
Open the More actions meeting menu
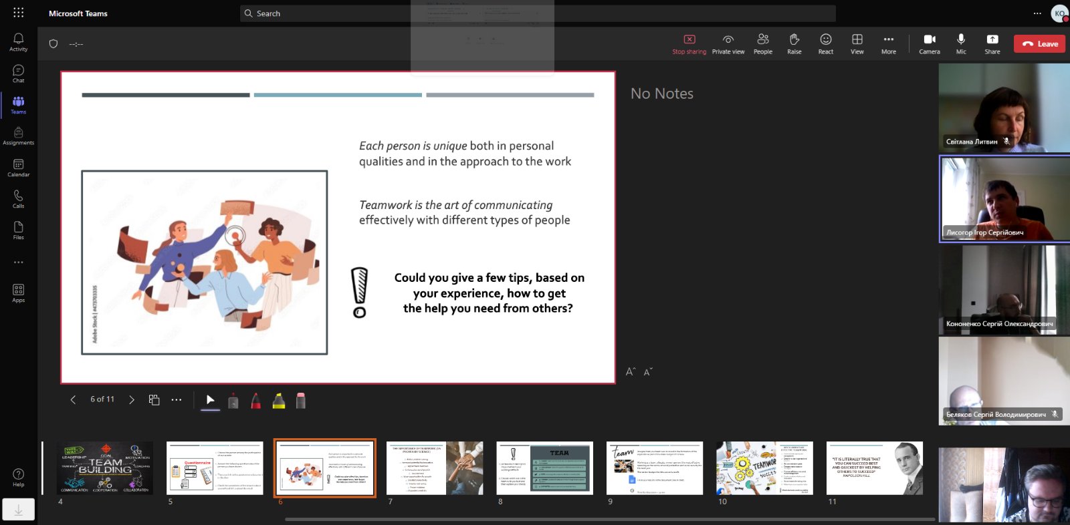(x=888, y=43)
